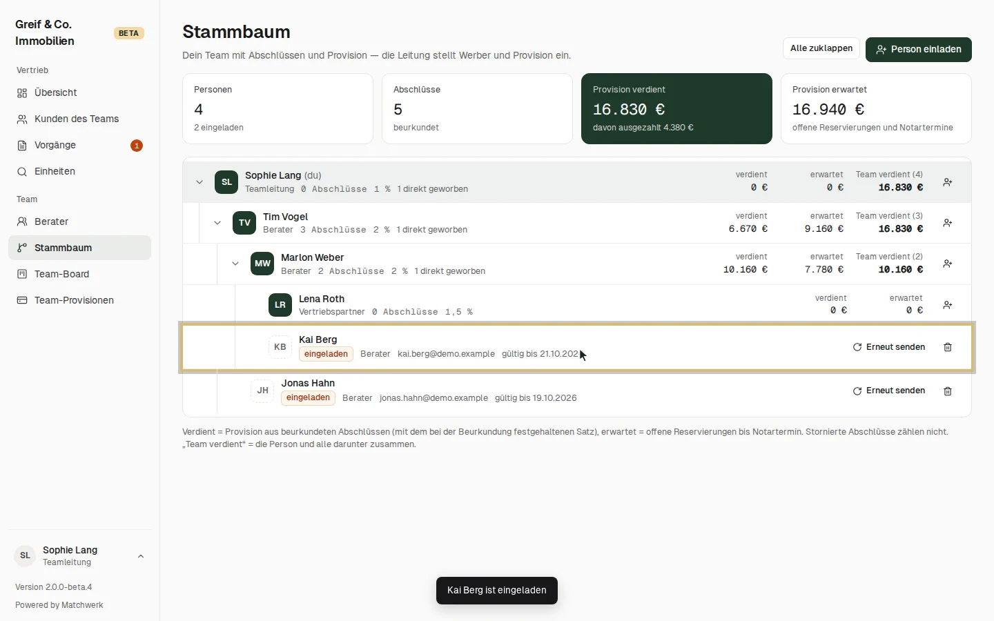Viewport: 994px width, 621px height.
Task: Click Version 2.0.0-beta.4 text
Action: (x=54, y=587)
